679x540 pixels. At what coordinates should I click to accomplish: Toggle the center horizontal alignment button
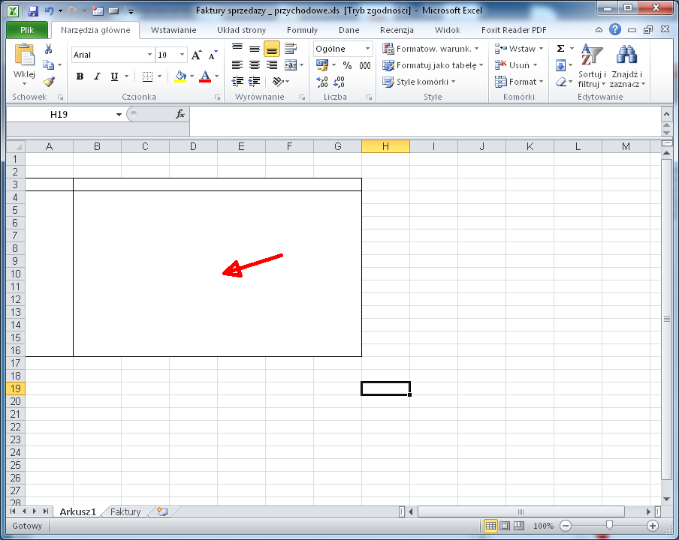pyautogui.click(x=255, y=65)
